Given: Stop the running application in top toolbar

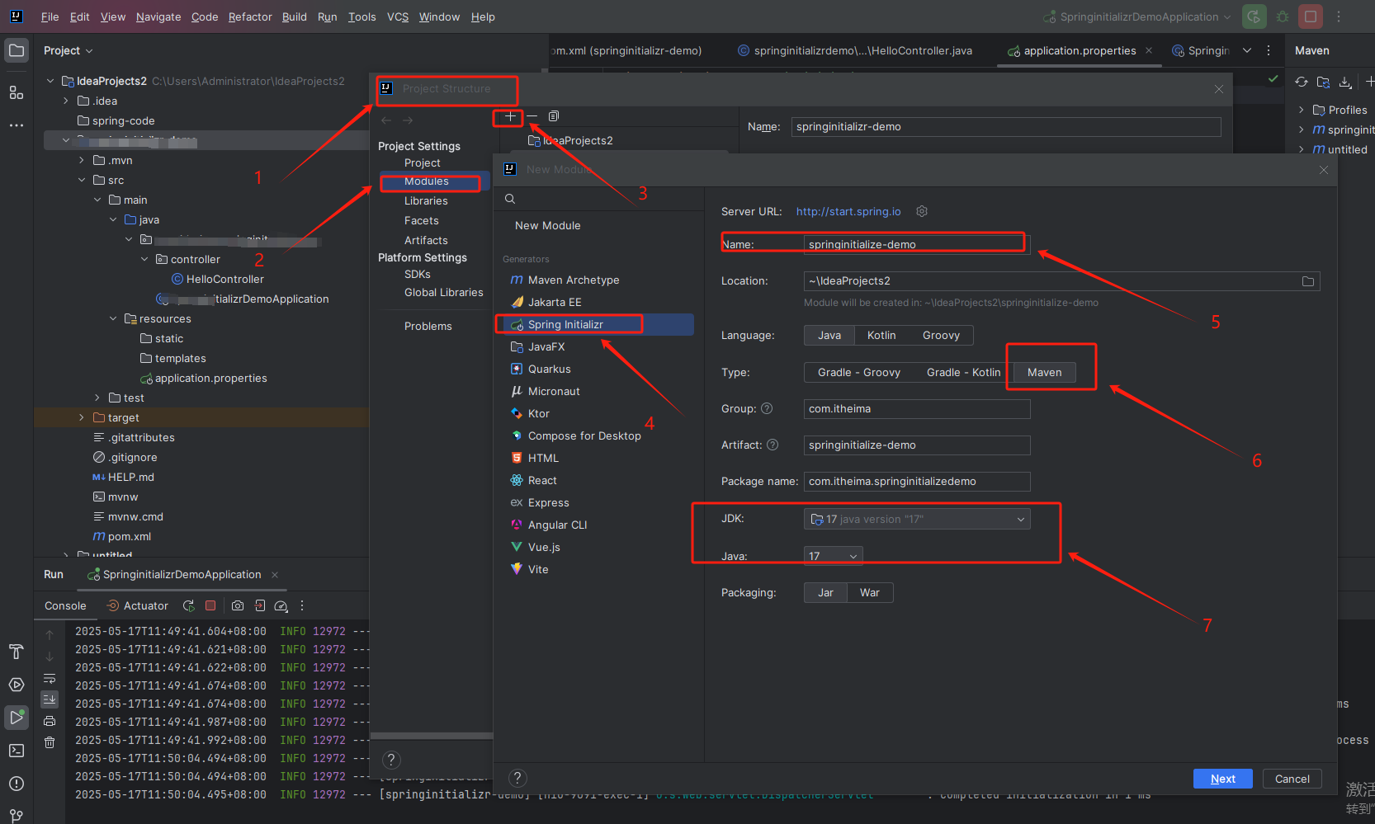Looking at the screenshot, I should pyautogui.click(x=1311, y=16).
